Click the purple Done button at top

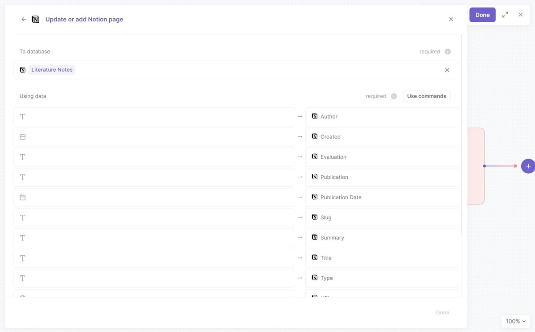pyautogui.click(x=482, y=15)
